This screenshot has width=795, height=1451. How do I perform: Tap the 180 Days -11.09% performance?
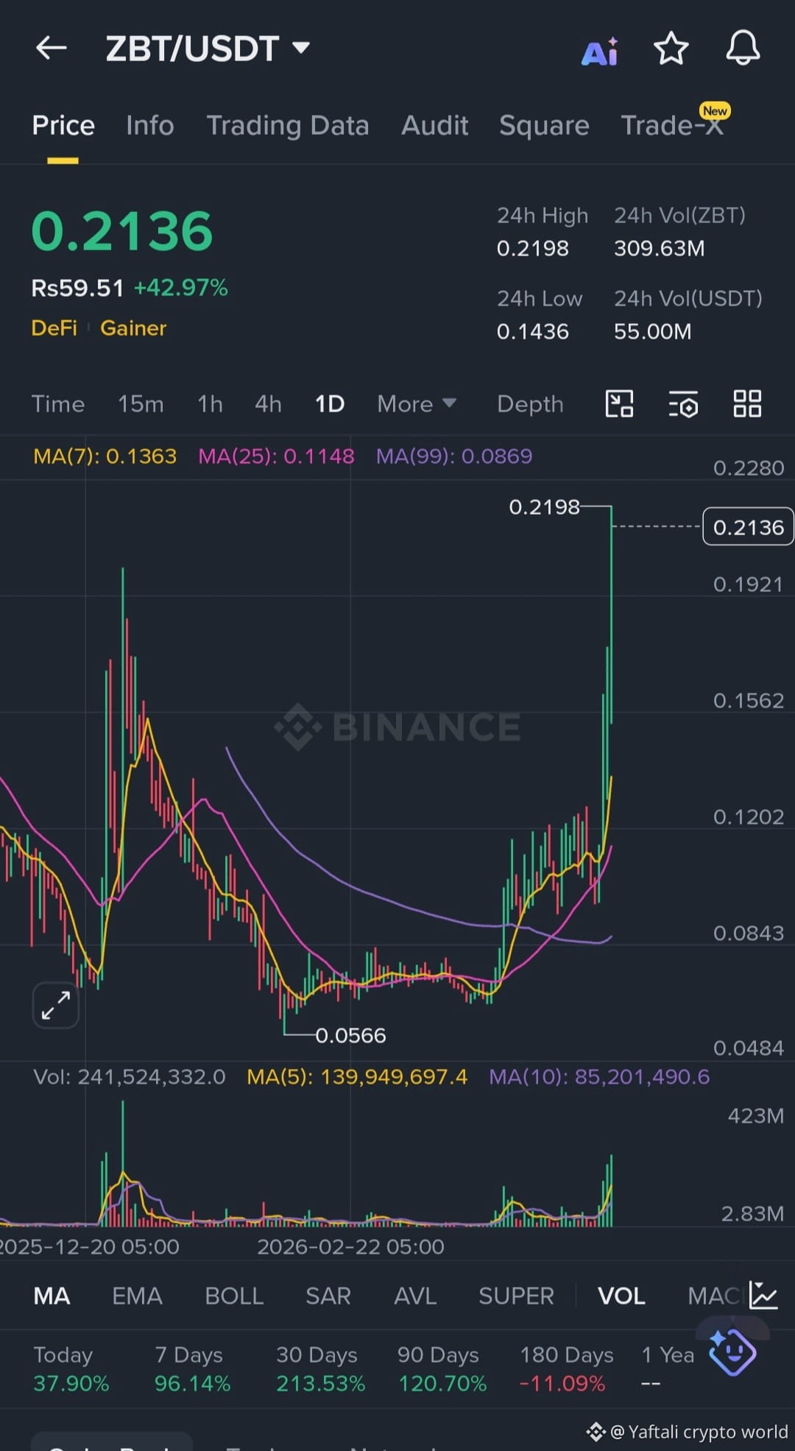click(566, 1369)
